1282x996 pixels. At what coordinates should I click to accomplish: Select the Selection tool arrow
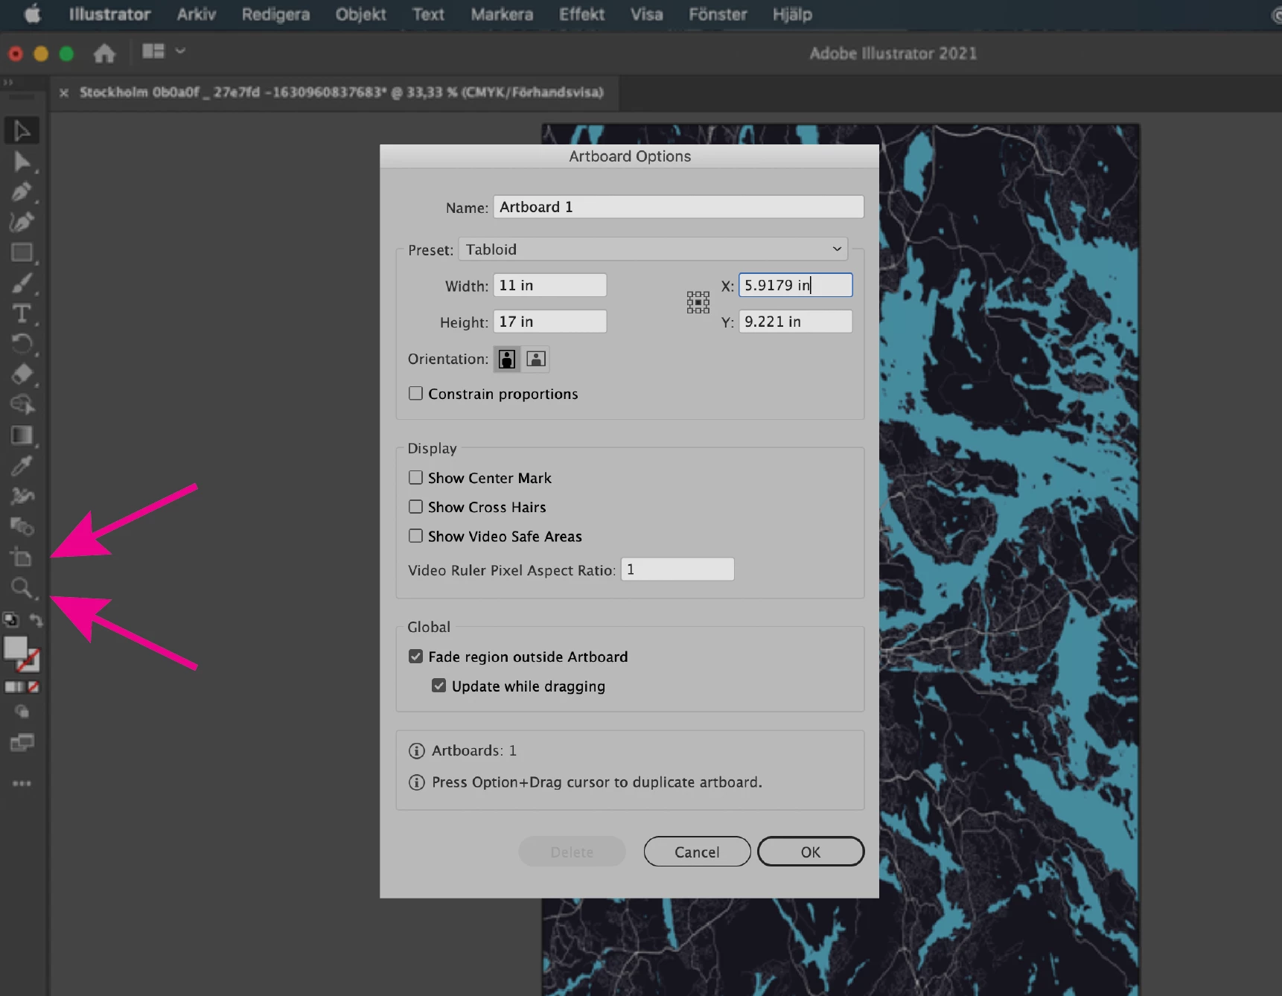(22, 131)
